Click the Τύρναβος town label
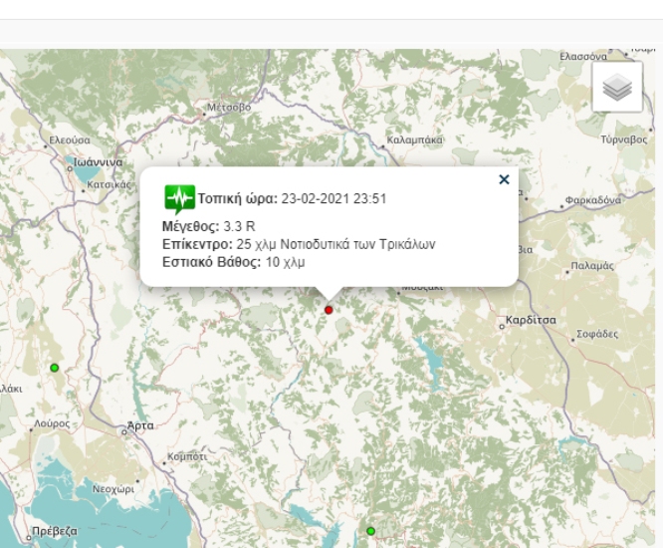This screenshot has width=663, height=548. pos(624,140)
